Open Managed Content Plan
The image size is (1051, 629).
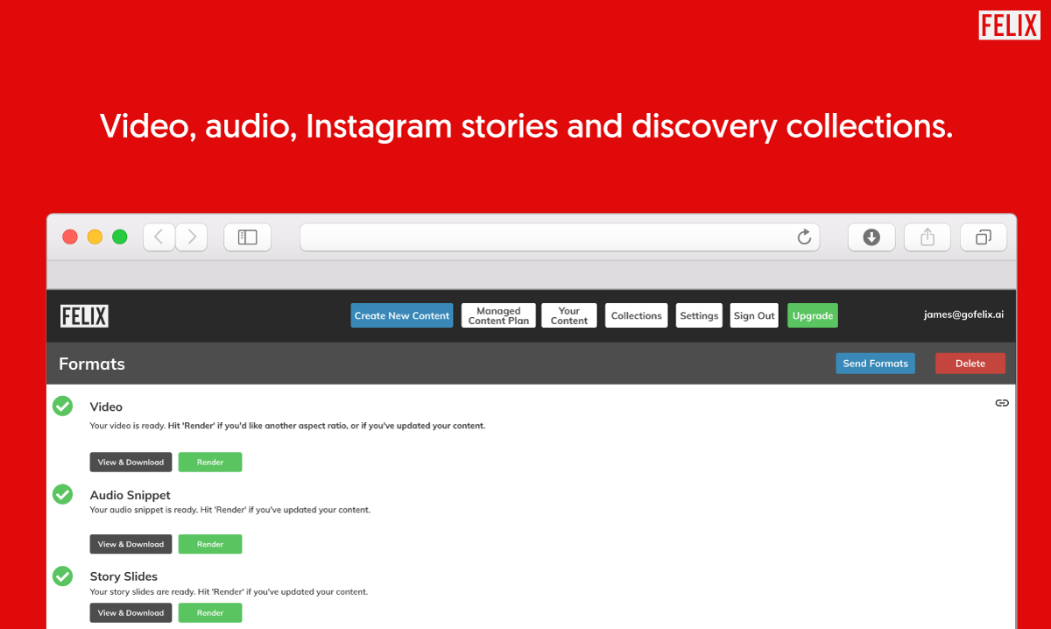pyautogui.click(x=498, y=315)
